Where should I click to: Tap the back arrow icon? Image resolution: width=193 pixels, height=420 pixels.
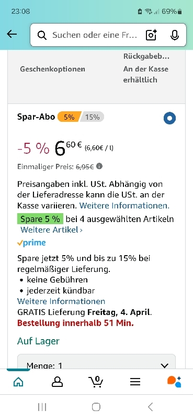(x=12, y=34)
